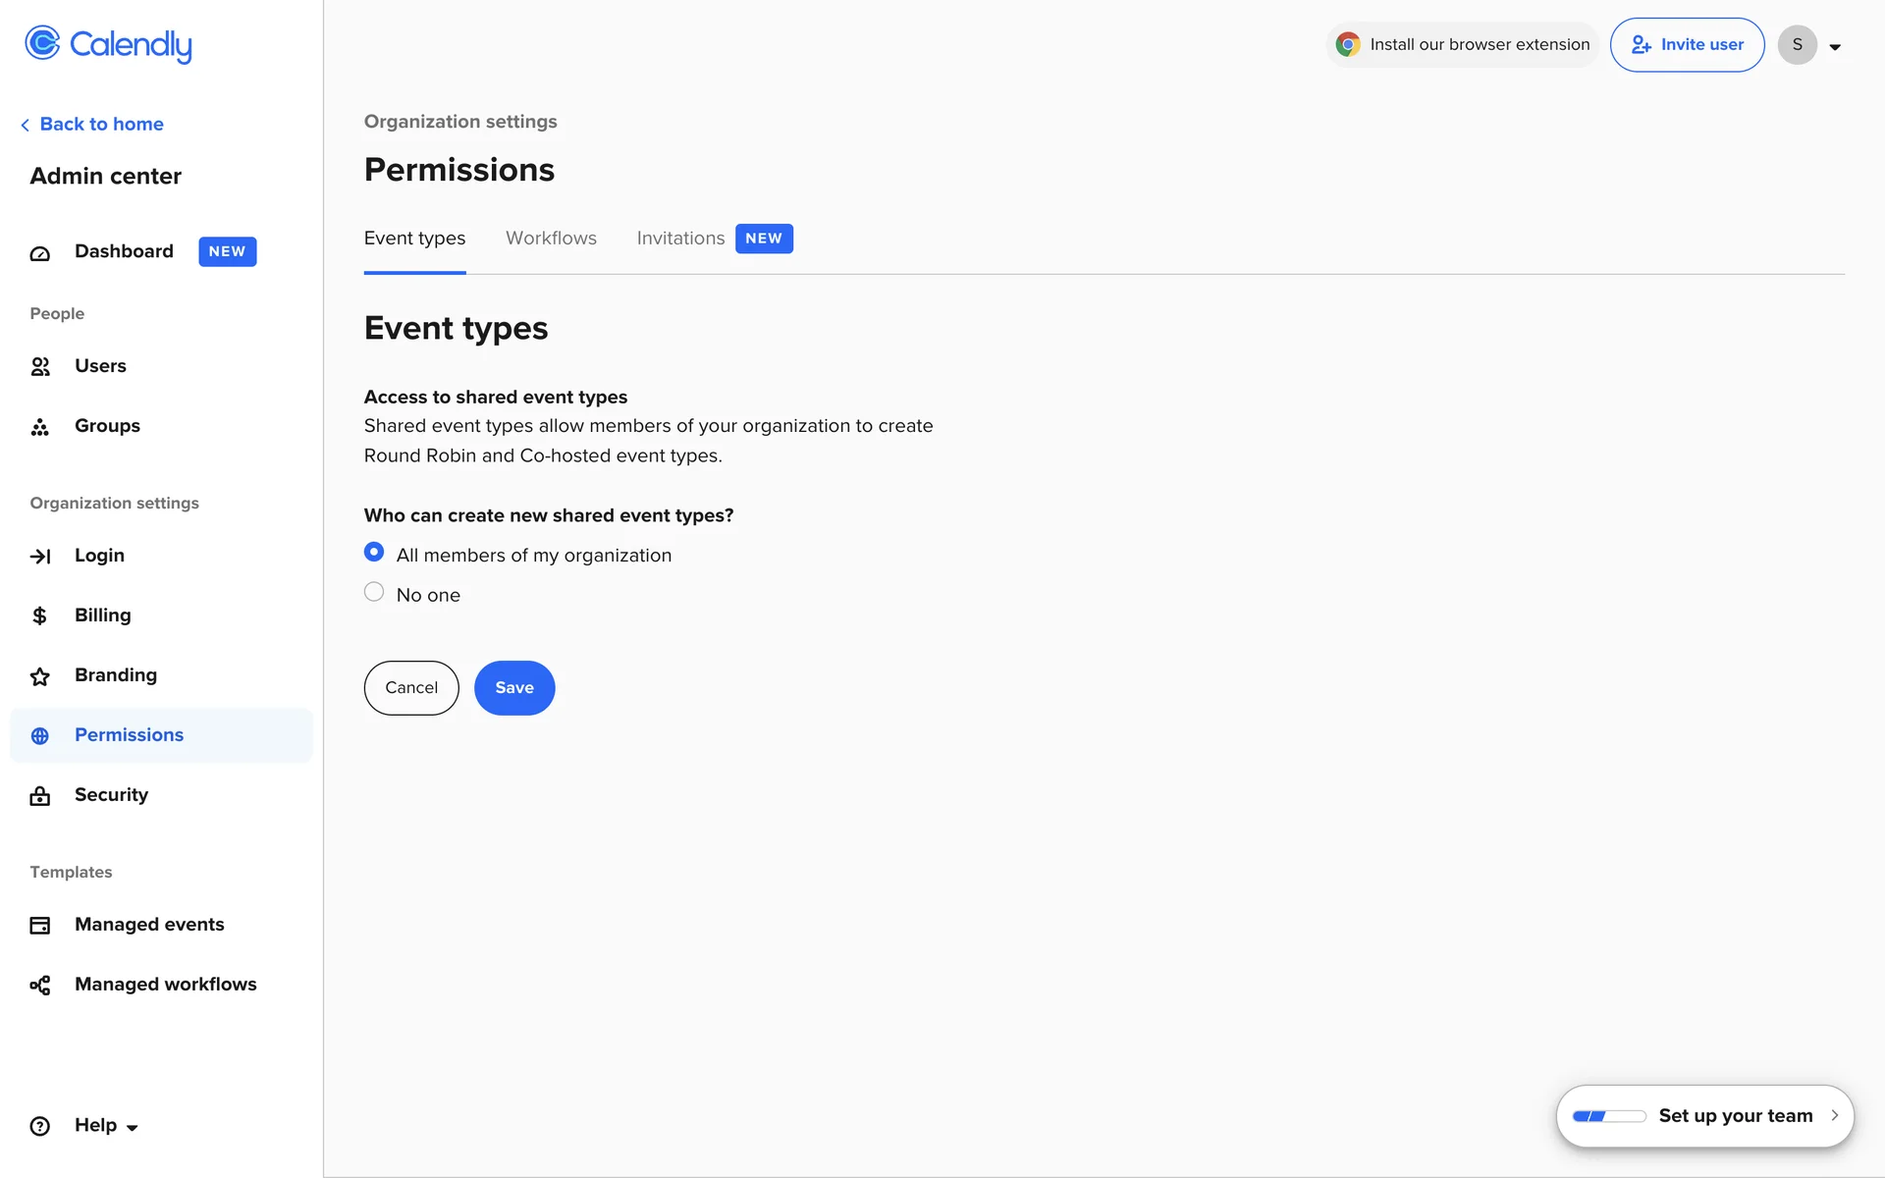Image resolution: width=1885 pixels, height=1178 pixels.
Task: Open the account avatar dropdown arrow
Action: (1834, 46)
